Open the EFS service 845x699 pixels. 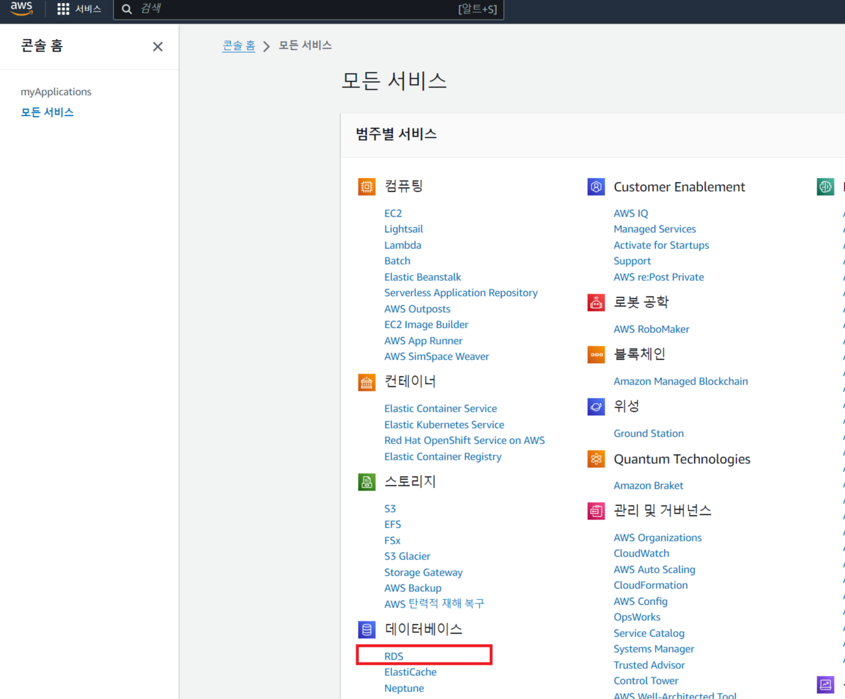click(392, 524)
